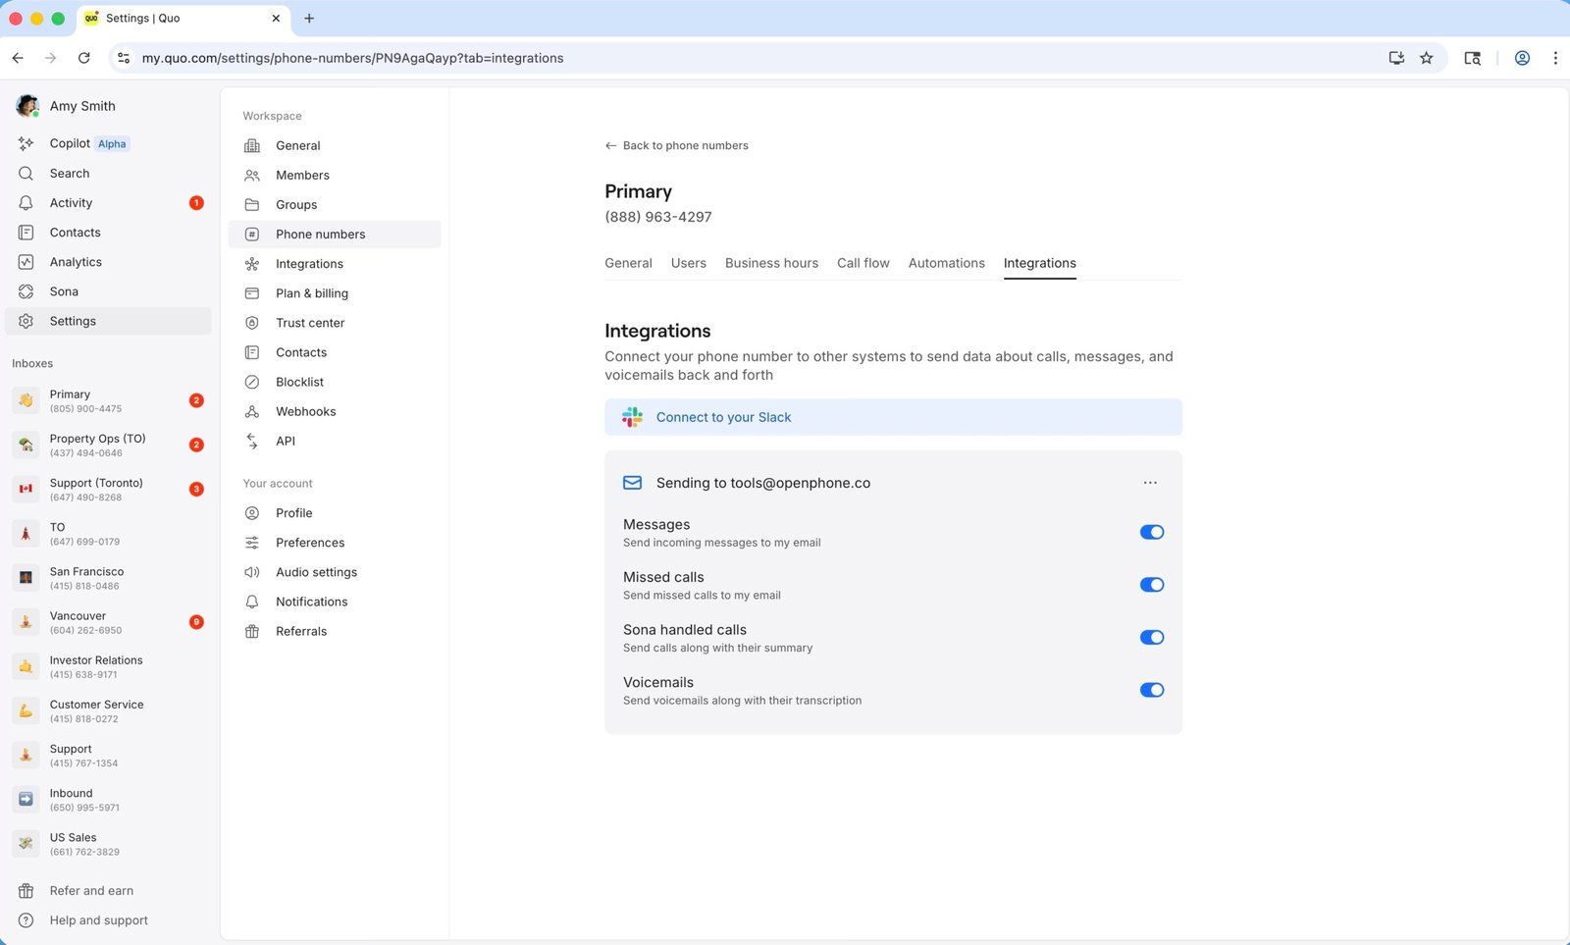Open Chrome profile icon
1570x945 pixels.
pyautogui.click(x=1522, y=58)
